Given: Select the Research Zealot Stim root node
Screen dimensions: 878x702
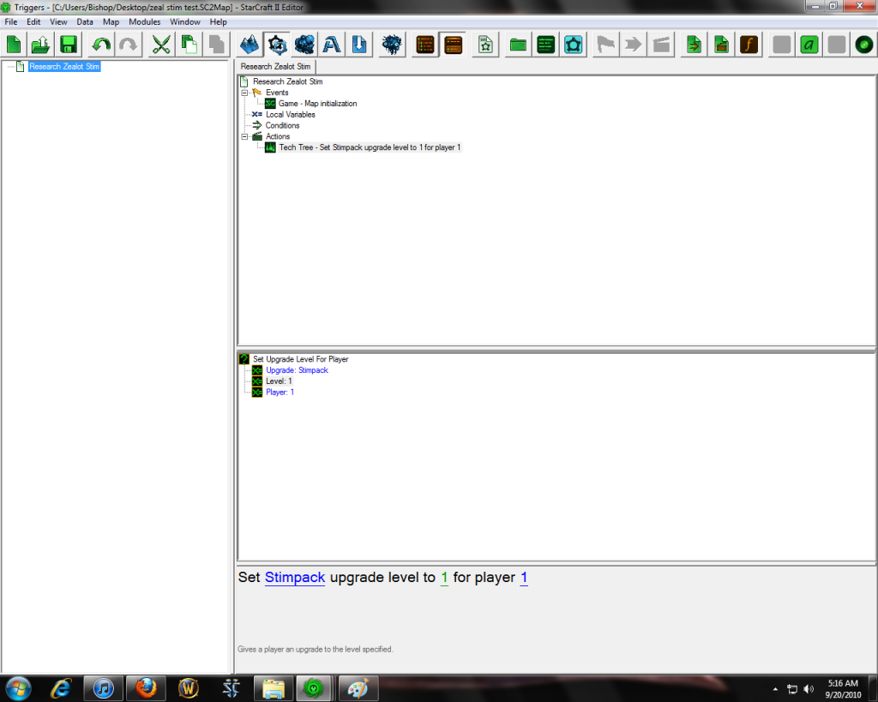Looking at the screenshot, I should tap(287, 81).
